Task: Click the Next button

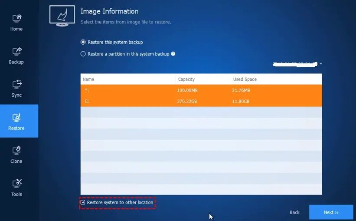Action: pyautogui.click(x=331, y=212)
